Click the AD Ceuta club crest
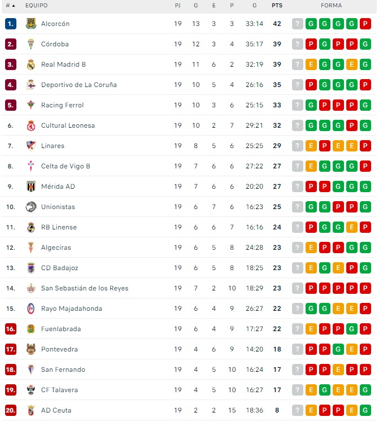The width and height of the screenshot is (379, 421). pyautogui.click(x=31, y=410)
